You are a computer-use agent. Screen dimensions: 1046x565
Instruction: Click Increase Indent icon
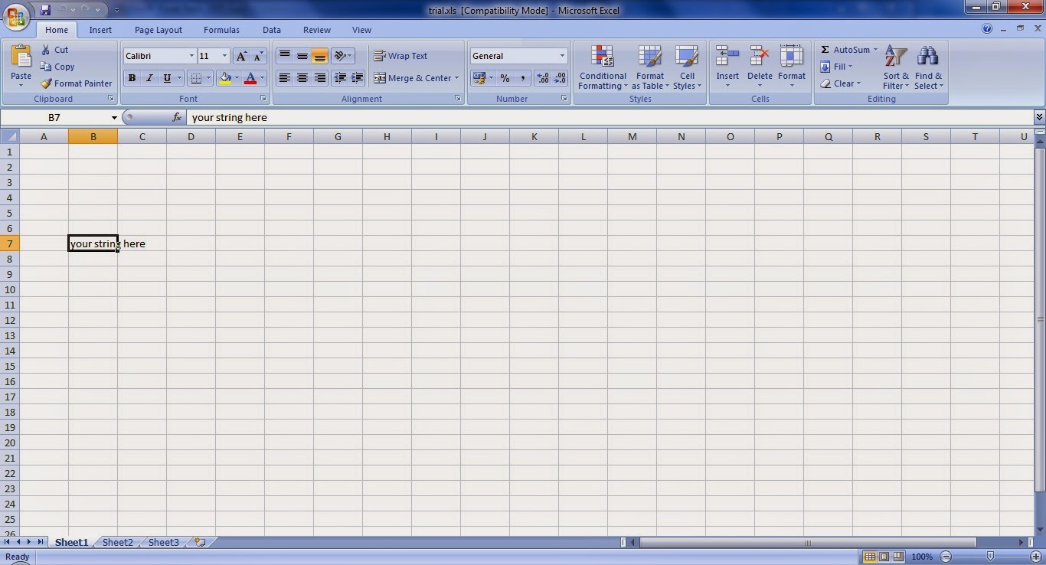click(357, 78)
